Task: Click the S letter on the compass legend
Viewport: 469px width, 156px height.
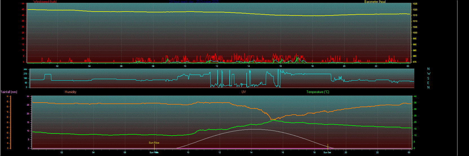Action: (428, 78)
